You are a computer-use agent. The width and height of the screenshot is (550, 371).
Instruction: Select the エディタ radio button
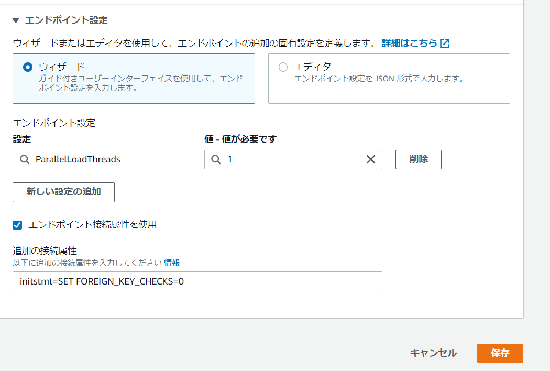(283, 67)
